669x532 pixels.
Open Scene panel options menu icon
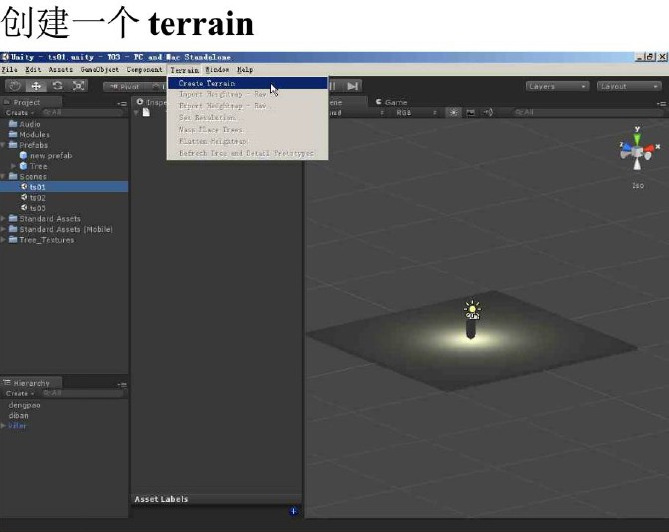pos(661,103)
